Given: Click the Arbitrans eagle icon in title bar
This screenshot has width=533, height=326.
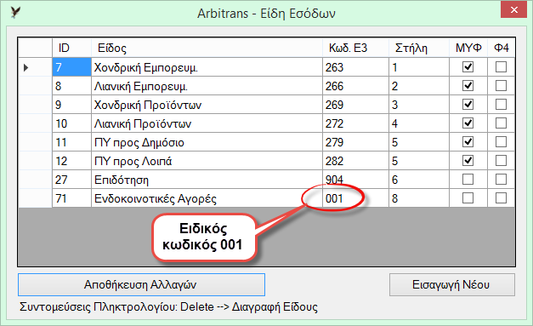Looking at the screenshot, I should [x=15, y=13].
